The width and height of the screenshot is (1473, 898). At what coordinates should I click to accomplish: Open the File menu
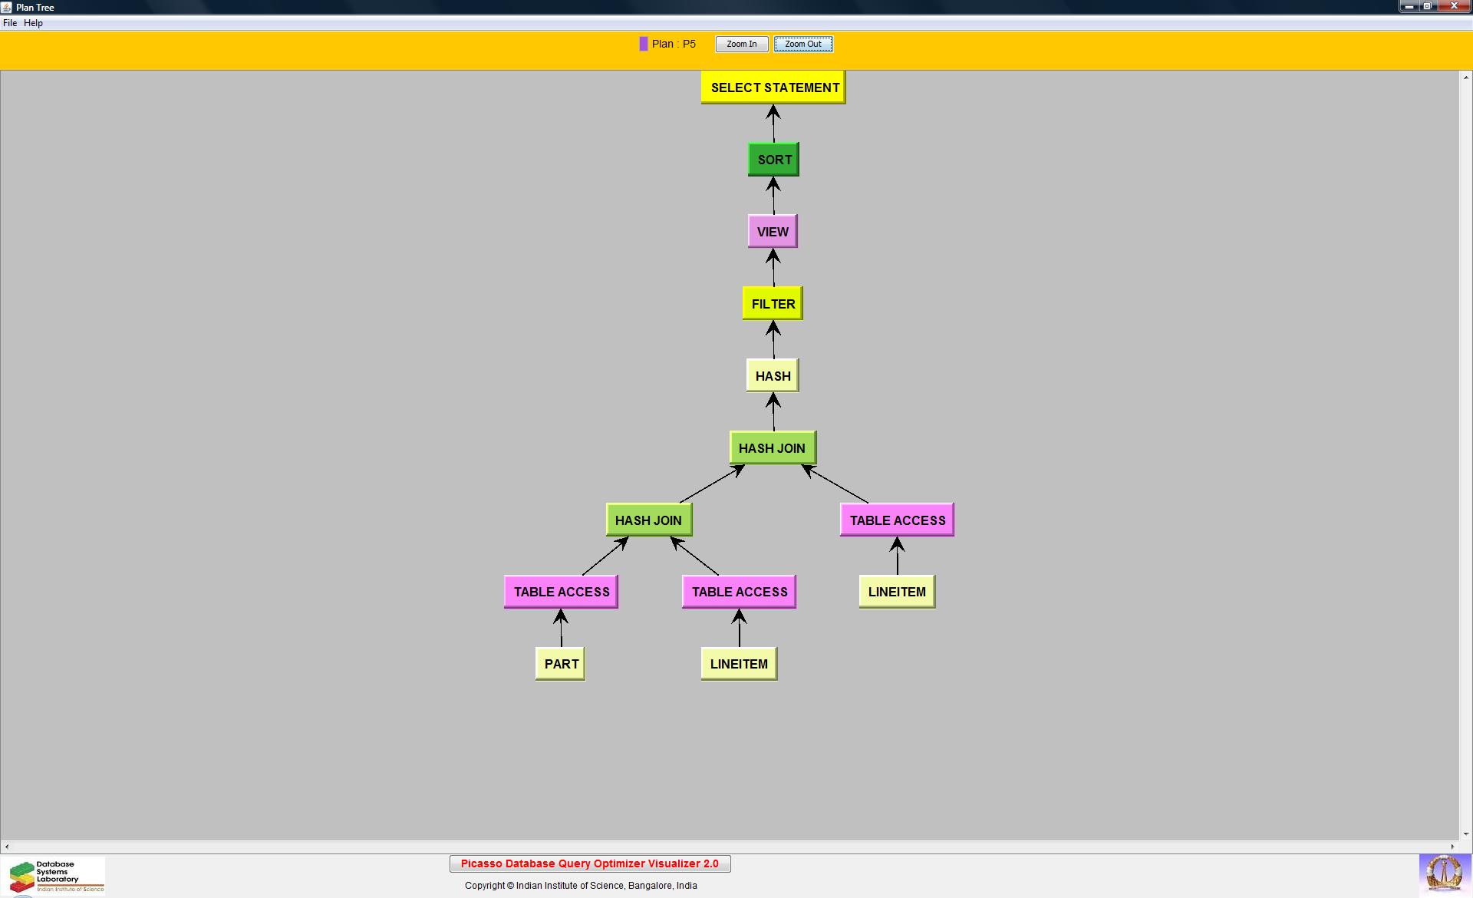point(10,23)
